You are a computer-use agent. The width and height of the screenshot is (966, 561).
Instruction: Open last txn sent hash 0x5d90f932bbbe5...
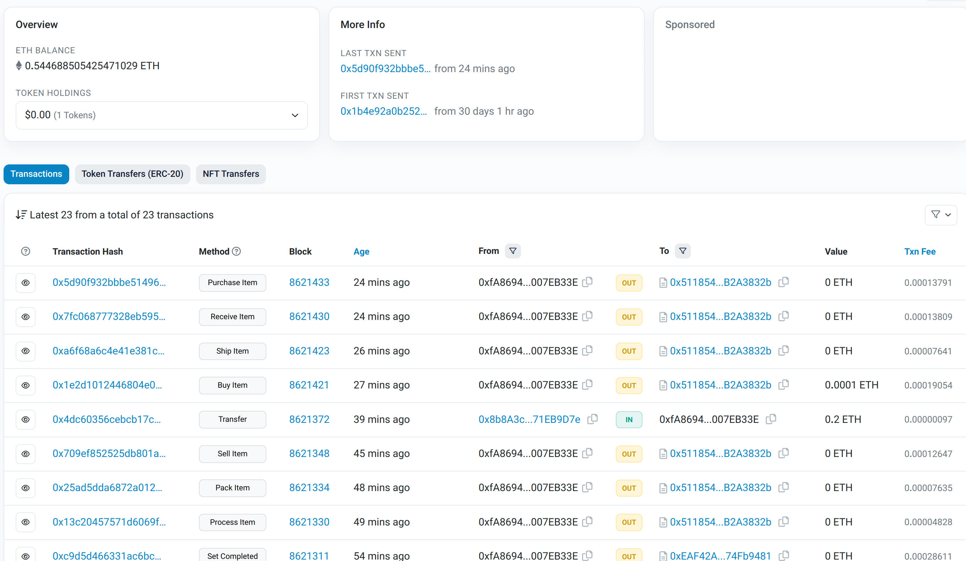pyautogui.click(x=385, y=69)
